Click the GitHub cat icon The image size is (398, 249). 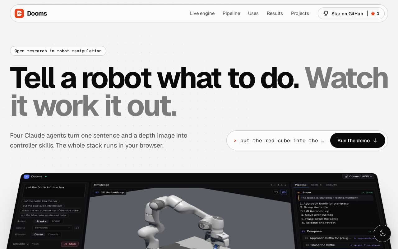(326, 13)
